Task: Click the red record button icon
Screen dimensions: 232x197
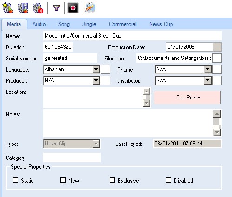Action: click(73, 8)
